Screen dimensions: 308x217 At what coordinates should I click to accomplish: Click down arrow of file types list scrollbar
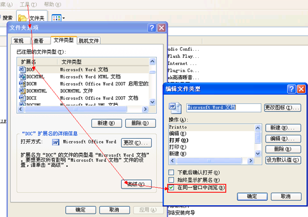point(152,102)
